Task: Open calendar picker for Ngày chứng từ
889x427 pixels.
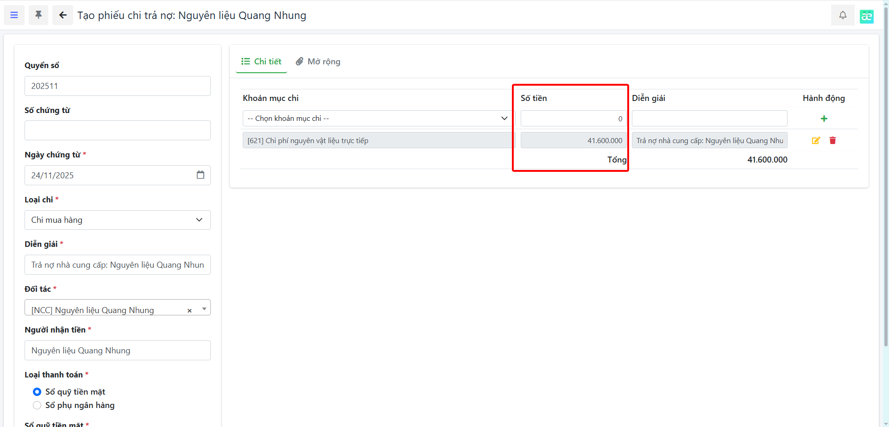Action: [x=200, y=175]
